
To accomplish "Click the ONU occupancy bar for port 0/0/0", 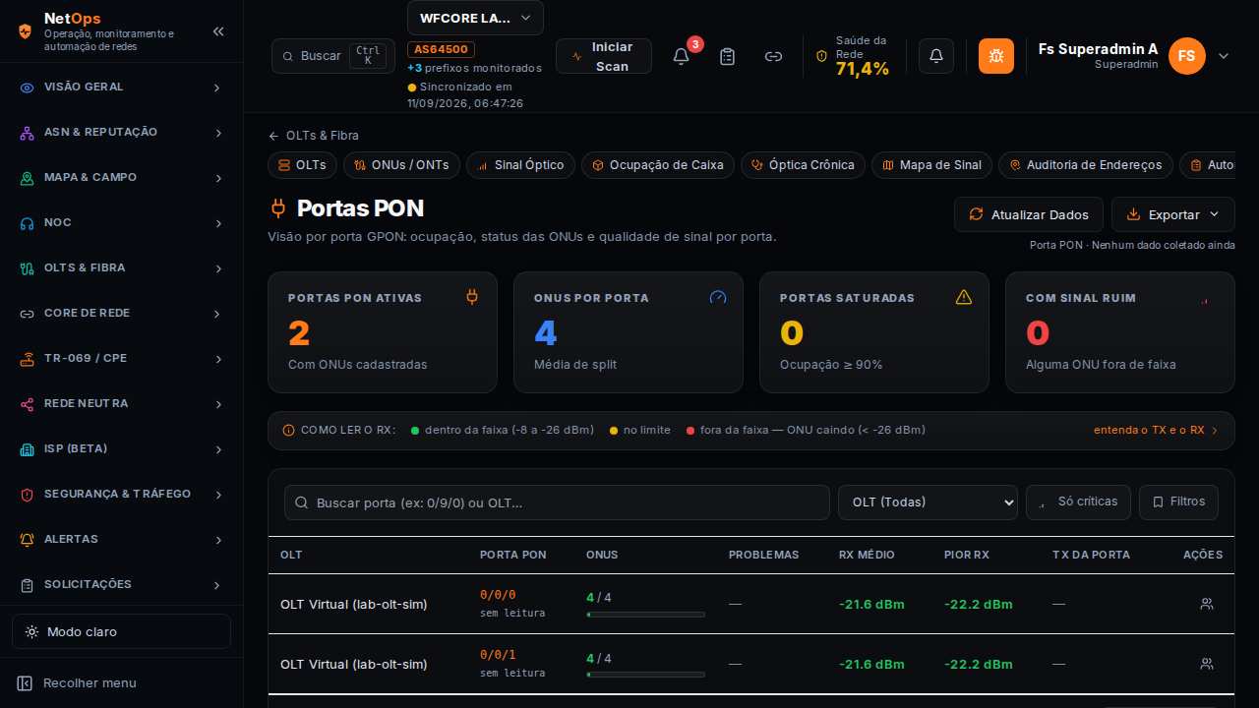I will [645, 615].
